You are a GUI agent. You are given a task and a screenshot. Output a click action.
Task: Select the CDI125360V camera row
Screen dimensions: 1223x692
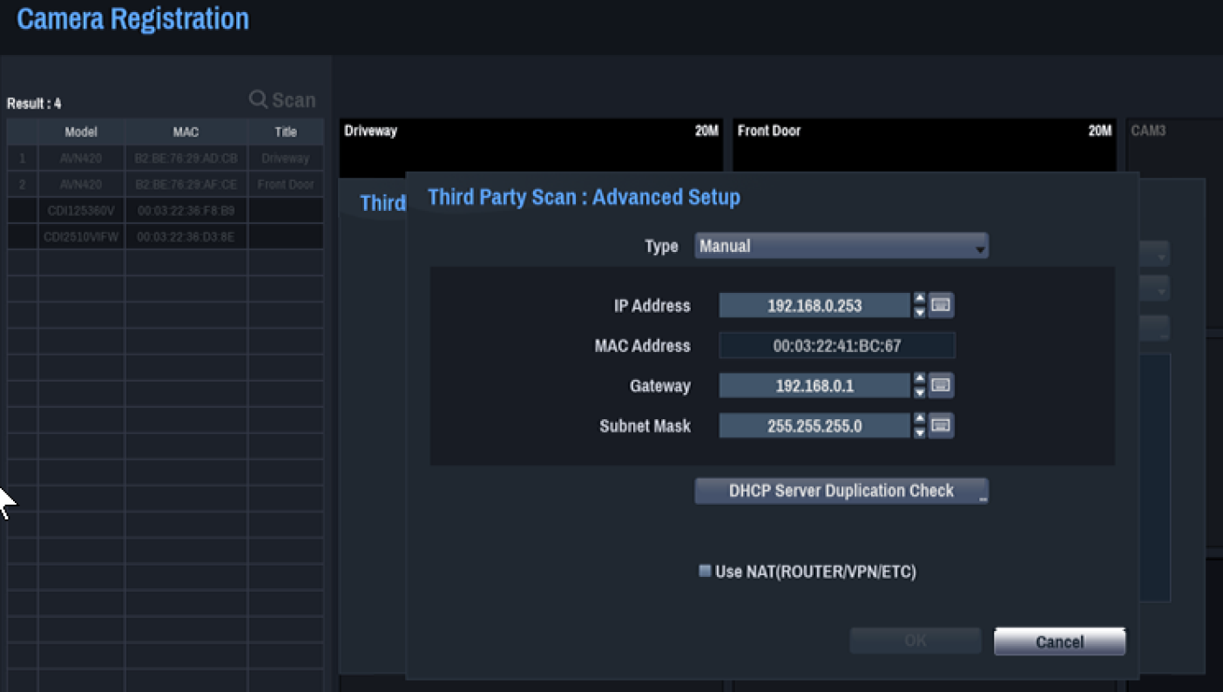pyautogui.click(x=166, y=210)
